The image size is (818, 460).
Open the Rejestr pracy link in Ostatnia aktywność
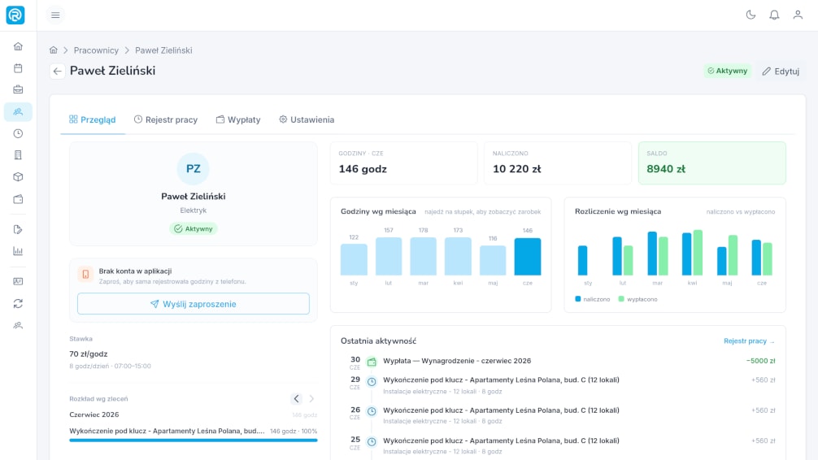point(749,341)
